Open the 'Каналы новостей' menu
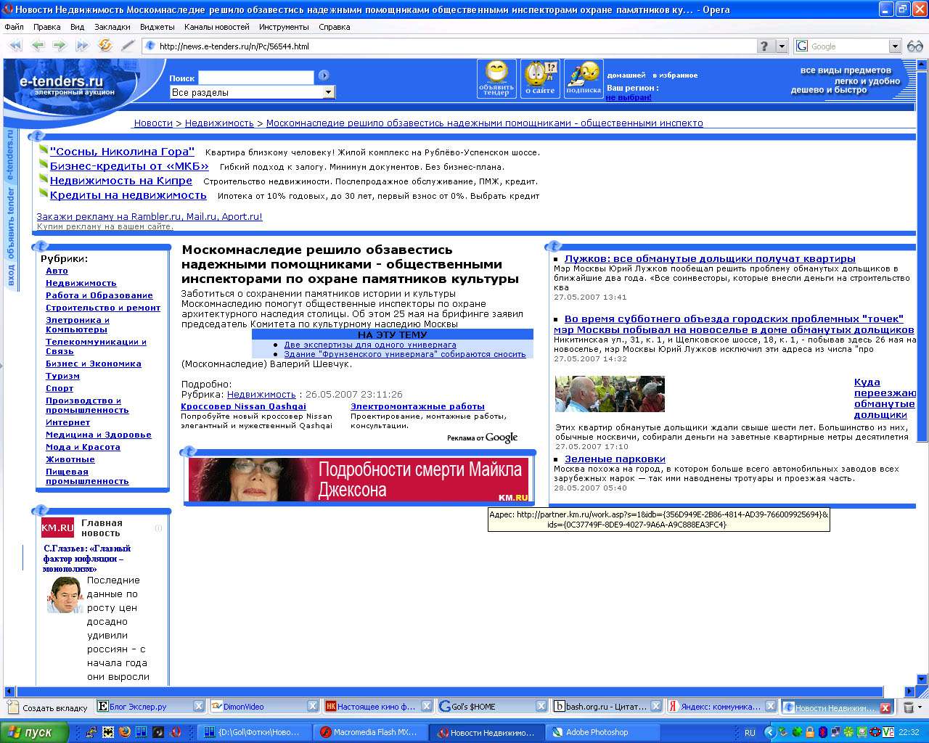The height and width of the screenshot is (743, 929). pos(217,27)
